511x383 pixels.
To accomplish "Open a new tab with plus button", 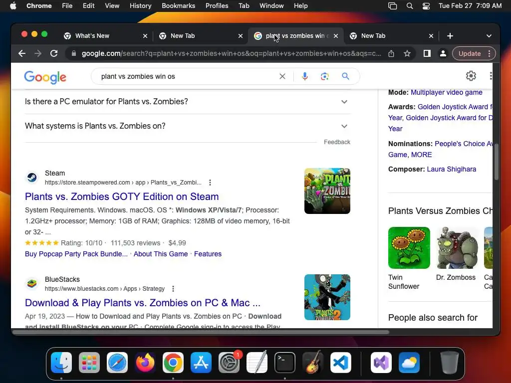I will (x=450, y=36).
